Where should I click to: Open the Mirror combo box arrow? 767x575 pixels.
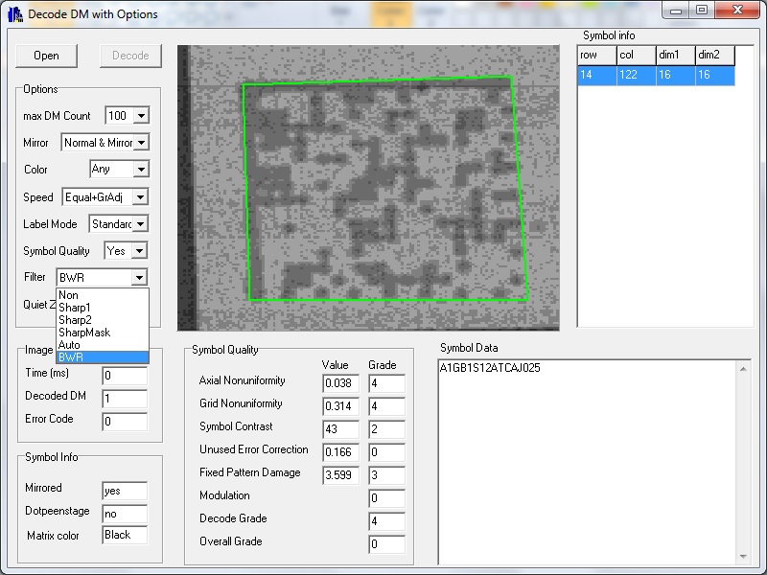click(141, 143)
